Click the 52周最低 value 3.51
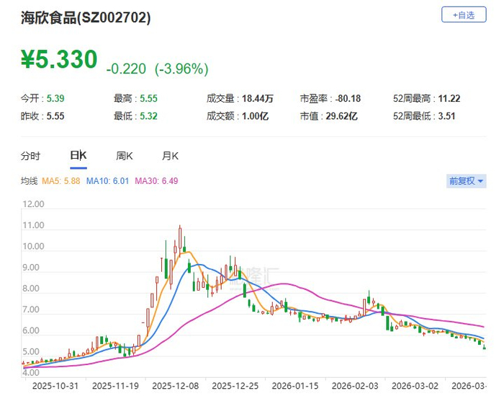 click(447, 116)
